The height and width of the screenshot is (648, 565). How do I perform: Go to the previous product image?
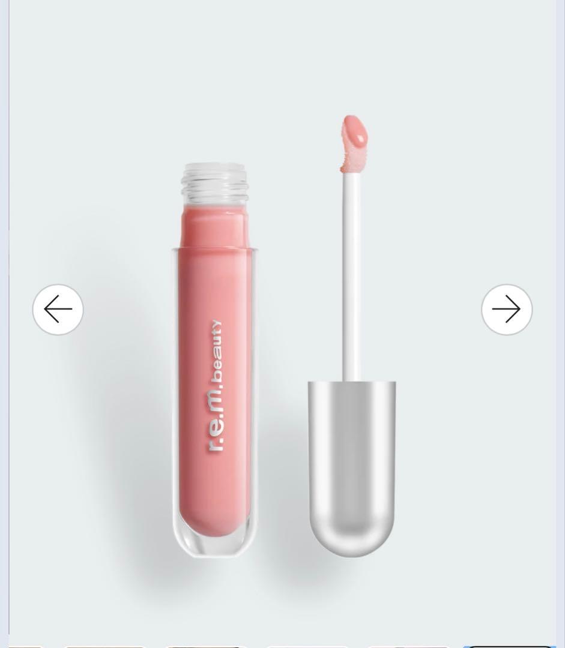[x=58, y=309]
